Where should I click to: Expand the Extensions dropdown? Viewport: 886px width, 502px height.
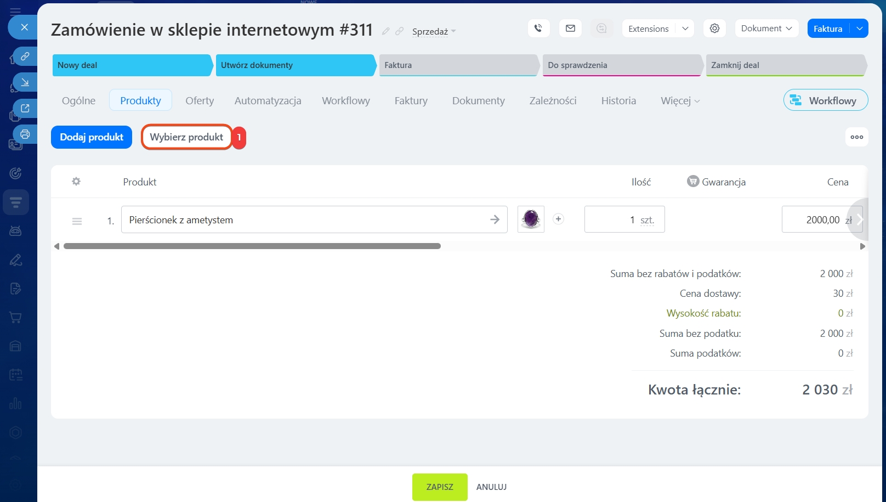(x=685, y=29)
